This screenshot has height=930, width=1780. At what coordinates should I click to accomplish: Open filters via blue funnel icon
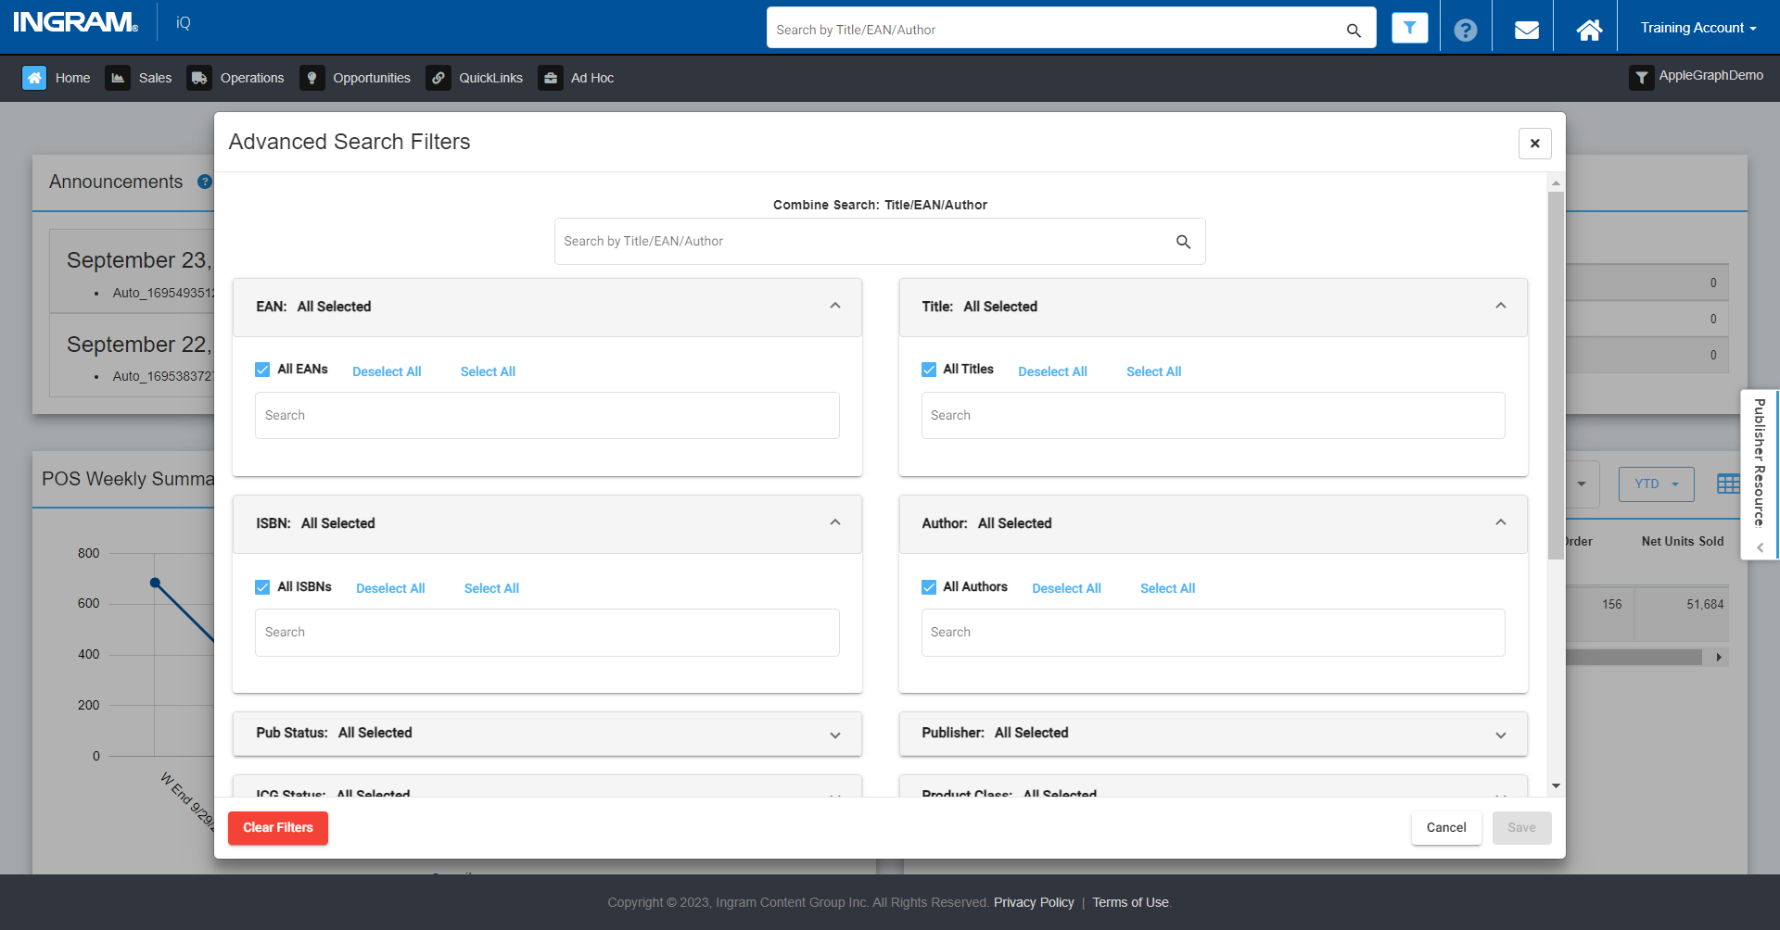[x=1409, y=27]
